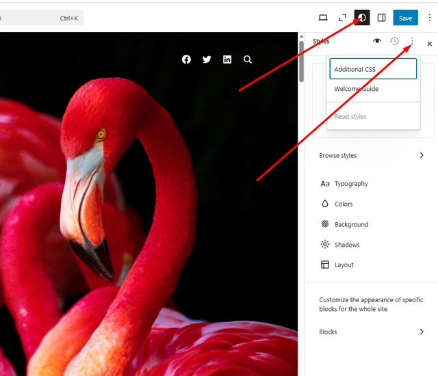Open the Colors settings

pos(344,204)
